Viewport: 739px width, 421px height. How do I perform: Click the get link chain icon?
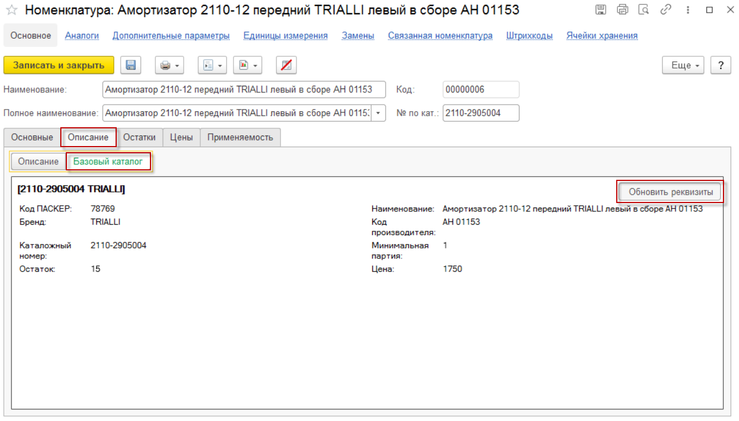coord(666,9)
